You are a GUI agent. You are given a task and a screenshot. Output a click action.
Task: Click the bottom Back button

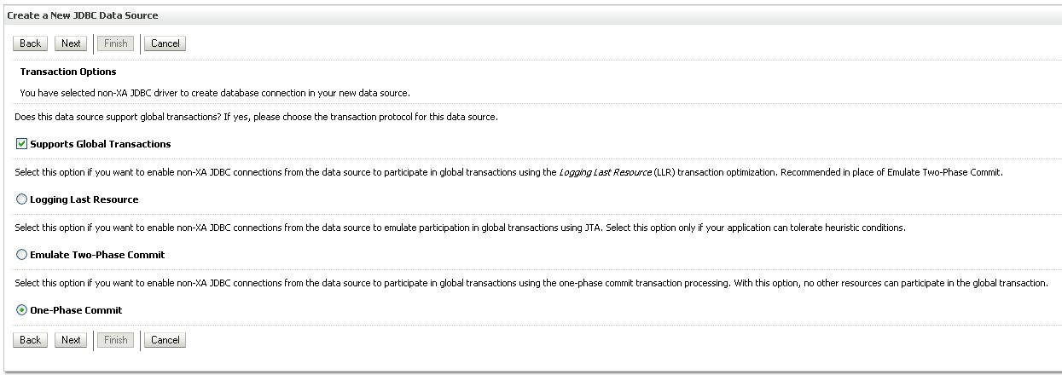coord(30,340)
